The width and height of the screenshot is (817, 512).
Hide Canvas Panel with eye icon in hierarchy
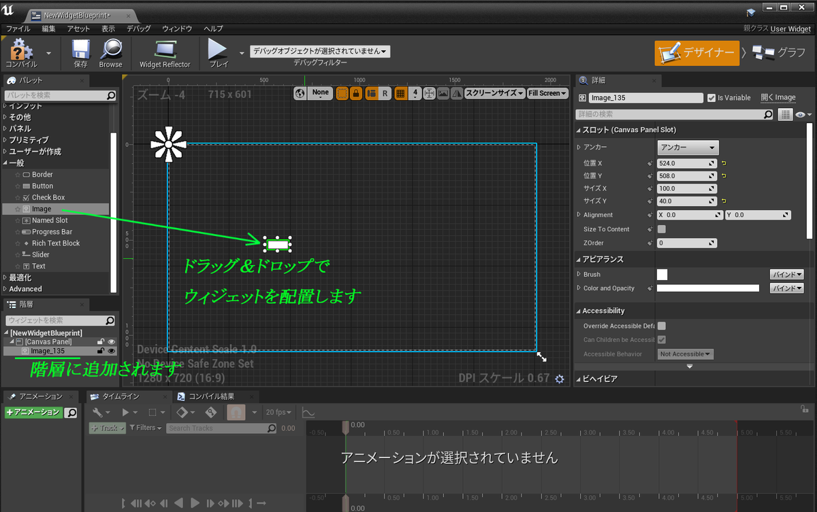point(112,341)
